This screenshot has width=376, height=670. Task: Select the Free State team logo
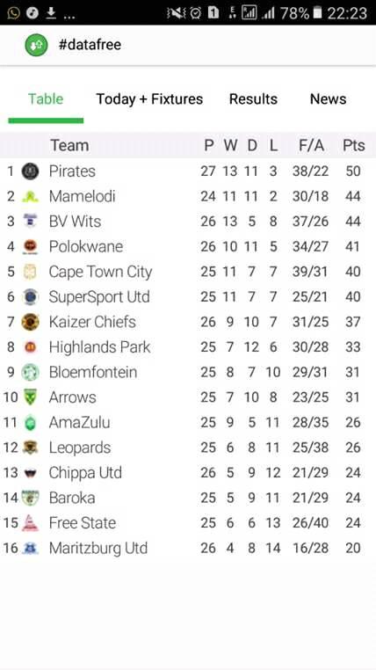30,523
